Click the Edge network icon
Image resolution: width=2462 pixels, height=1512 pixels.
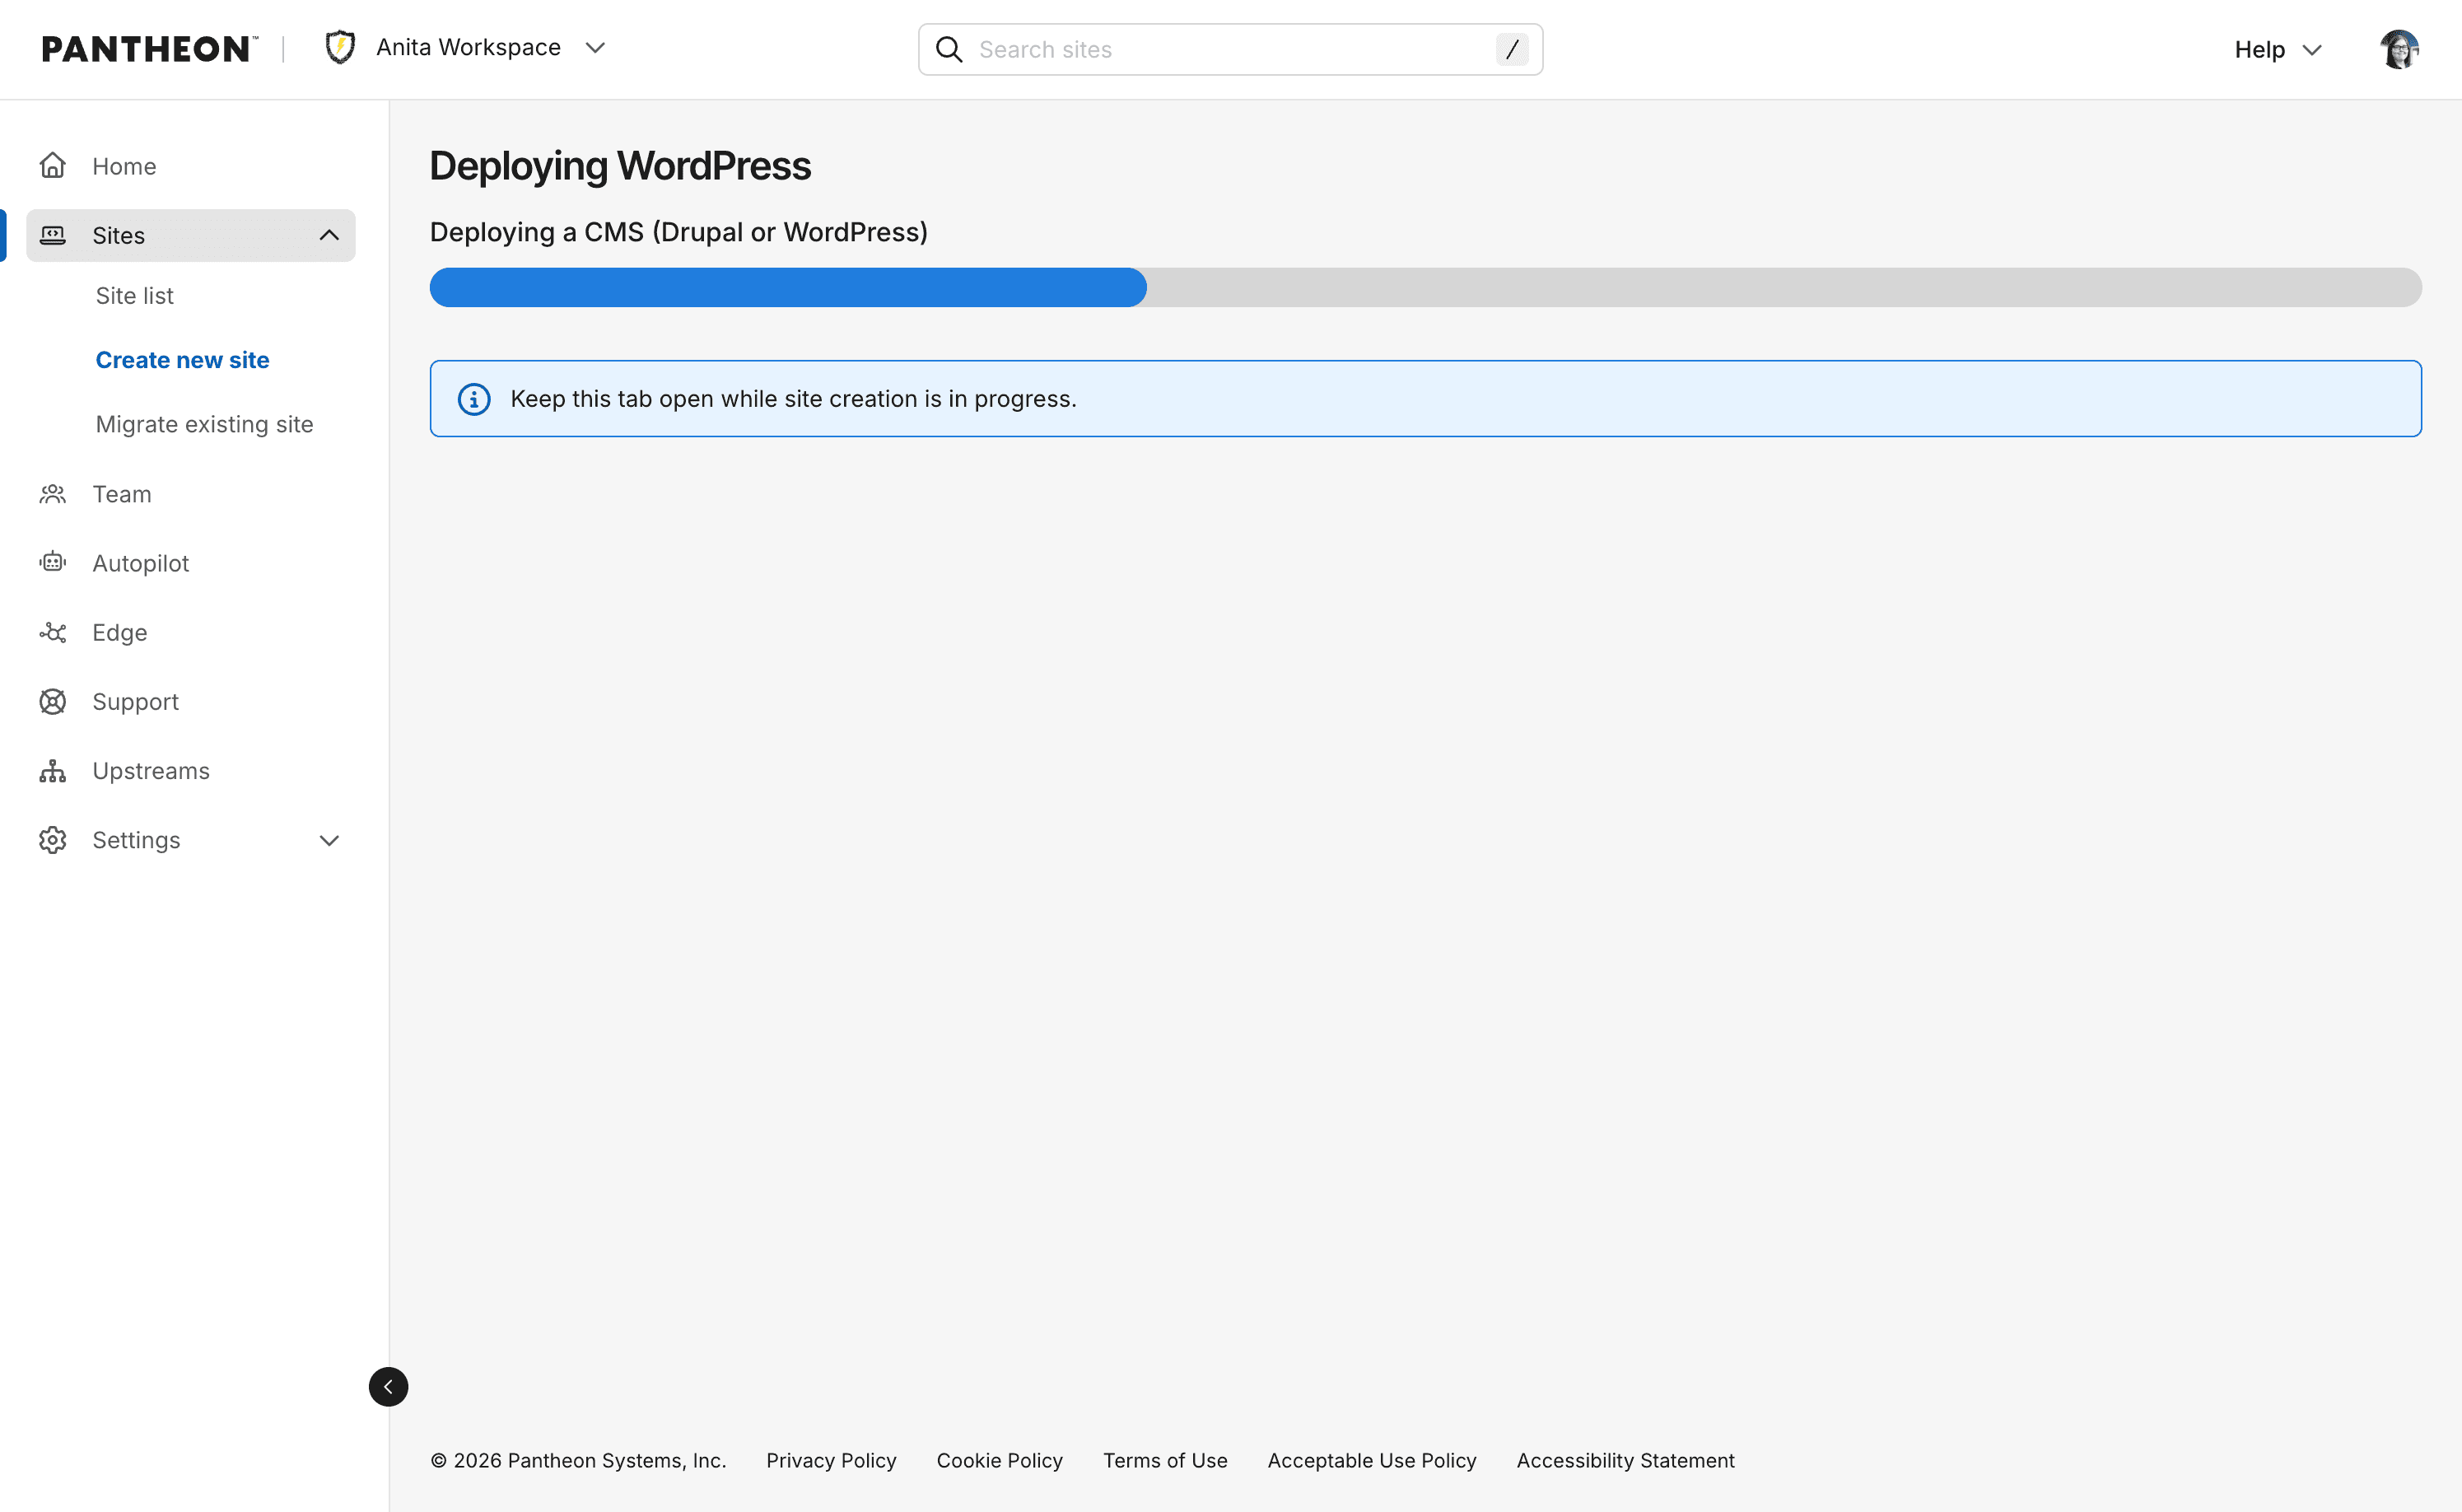pos(53,633)
